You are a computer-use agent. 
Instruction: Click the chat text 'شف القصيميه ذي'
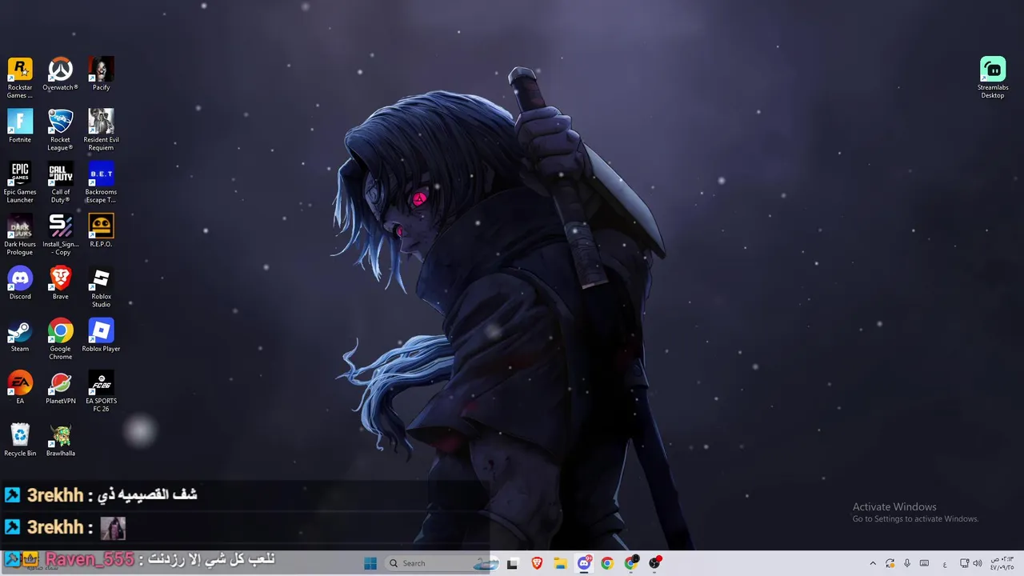[x=147, y=494]
